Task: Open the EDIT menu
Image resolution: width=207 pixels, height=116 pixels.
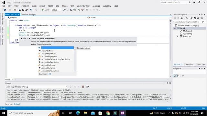Action: tap(9, 6)
